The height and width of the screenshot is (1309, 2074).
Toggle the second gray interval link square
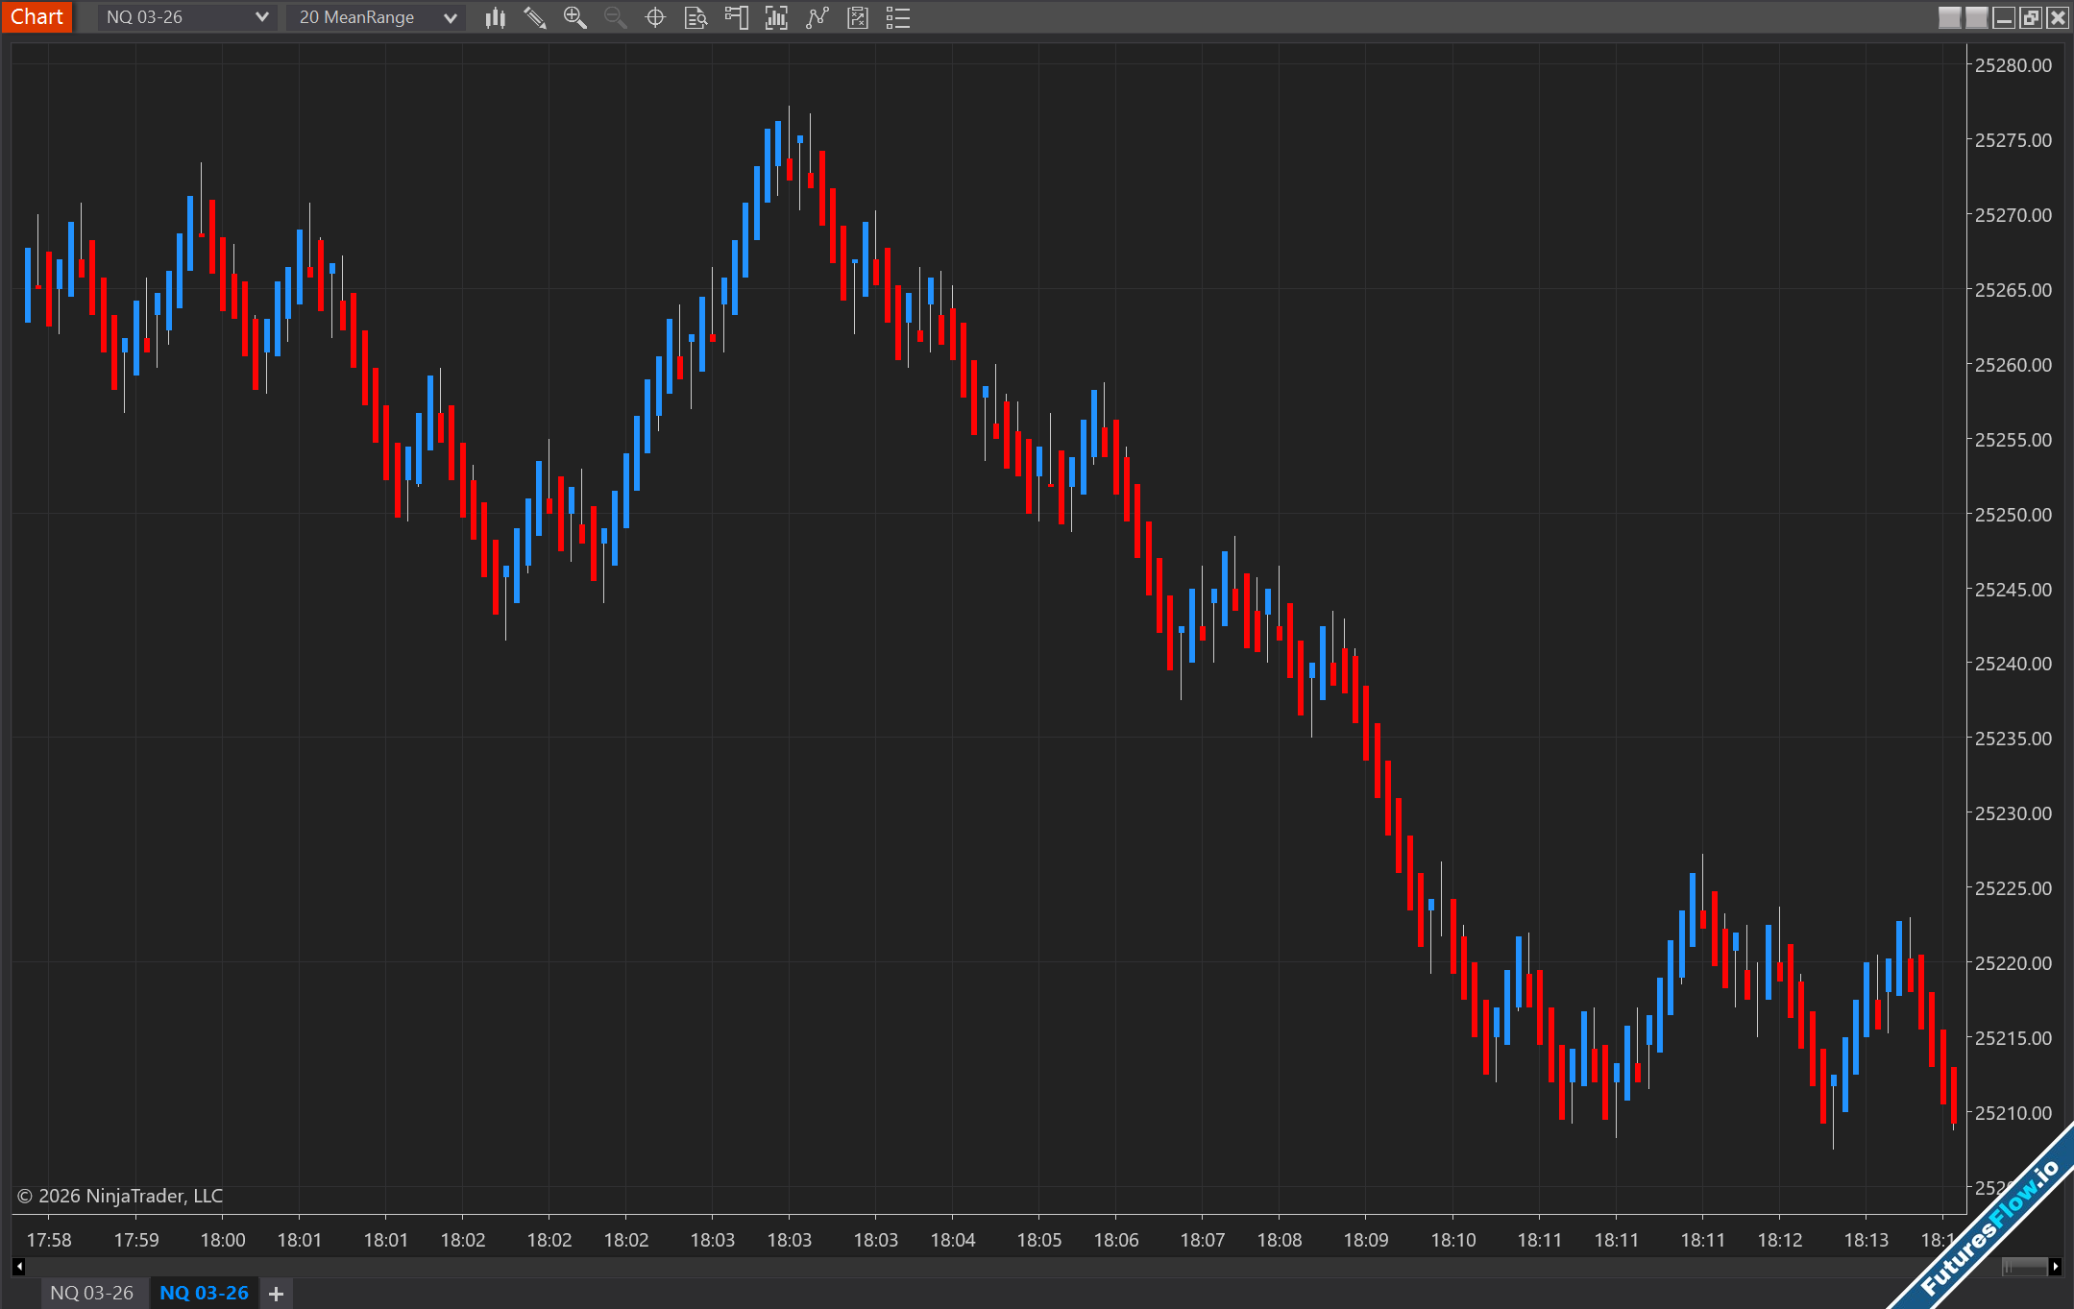pyautogui.click(x=1976, y=17)
